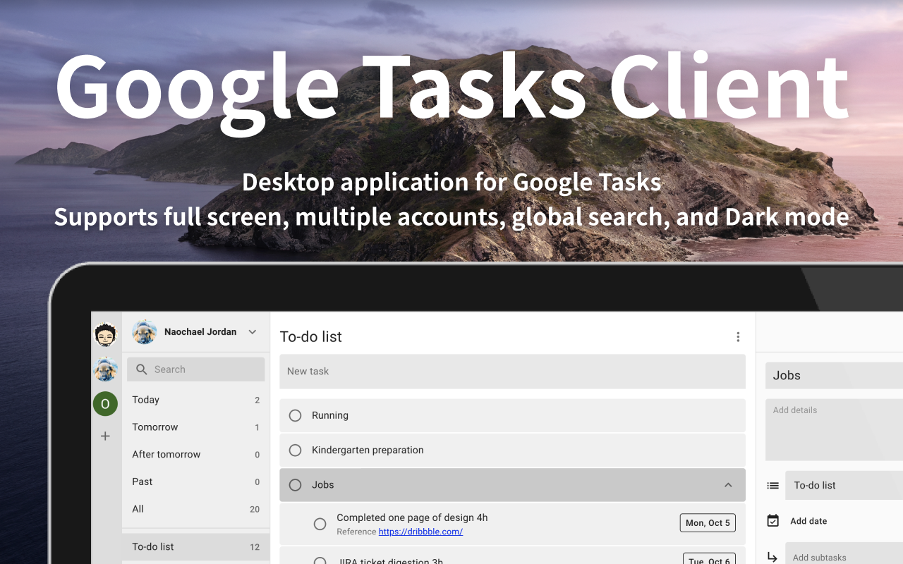The image size is (903, 564).
Task: Open the Tomorrow filter
Action: tap(195, 427)
